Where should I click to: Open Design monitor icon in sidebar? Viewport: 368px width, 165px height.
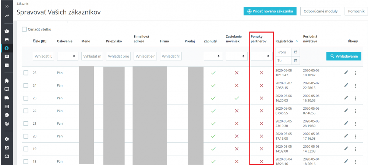[7, 89]
